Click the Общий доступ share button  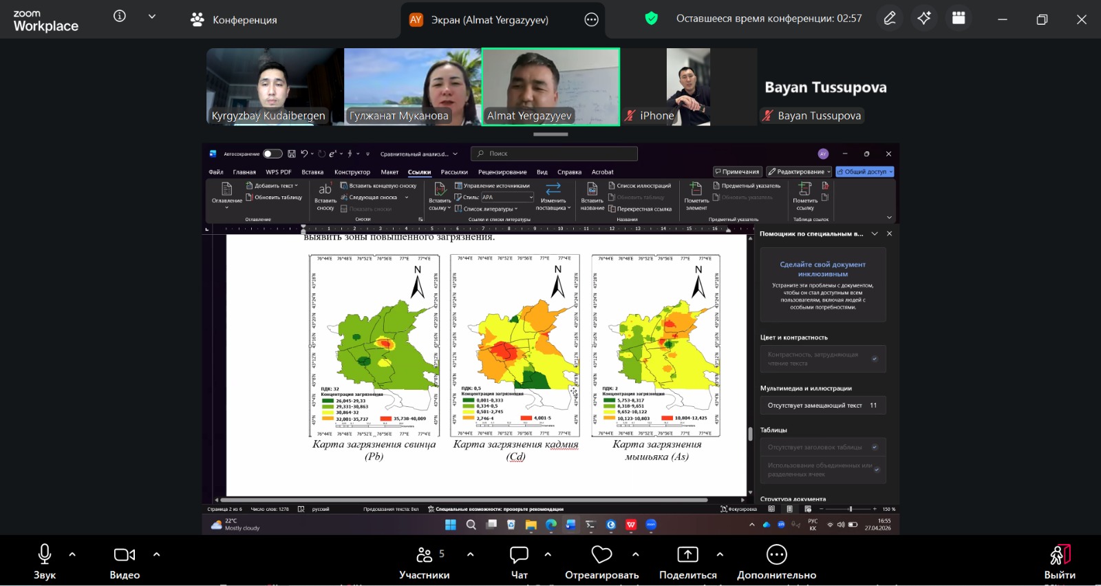[865, 172]
